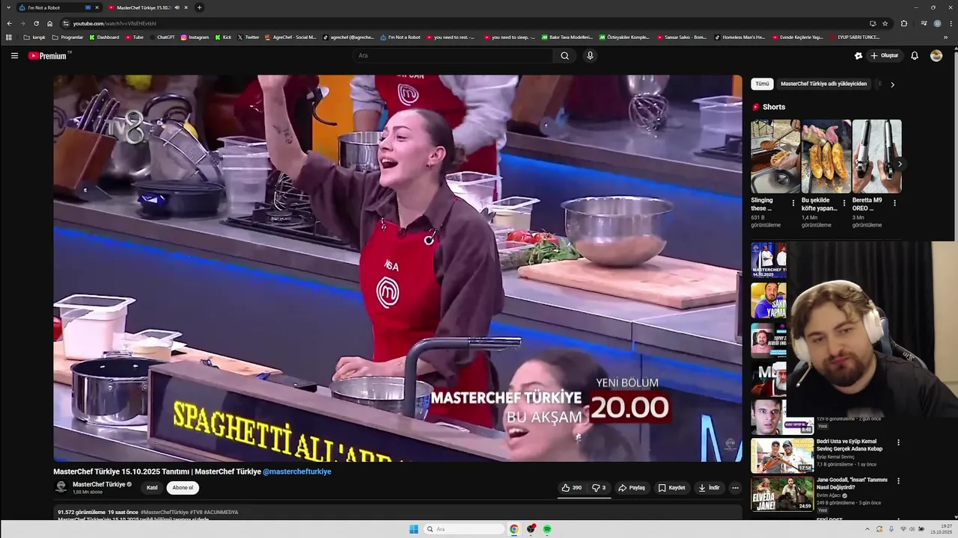Open the Programlar bookmark folder
The image size is (958, 538).
67,37
